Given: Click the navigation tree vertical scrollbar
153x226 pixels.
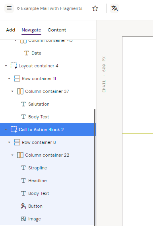Looking at the screenshot, I should pos(95,167).
